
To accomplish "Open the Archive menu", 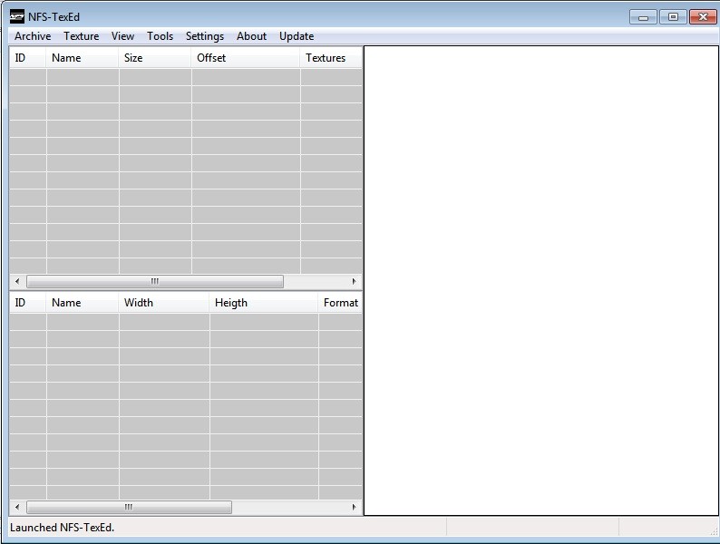I will pos(33,36).
